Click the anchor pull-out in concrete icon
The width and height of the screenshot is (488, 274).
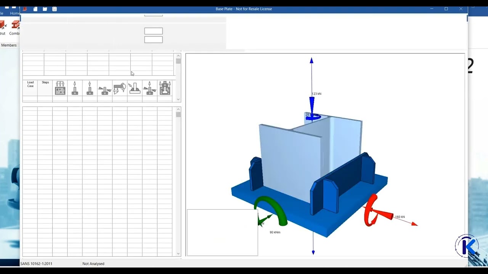pyautogui.click(x=165, y=88)
